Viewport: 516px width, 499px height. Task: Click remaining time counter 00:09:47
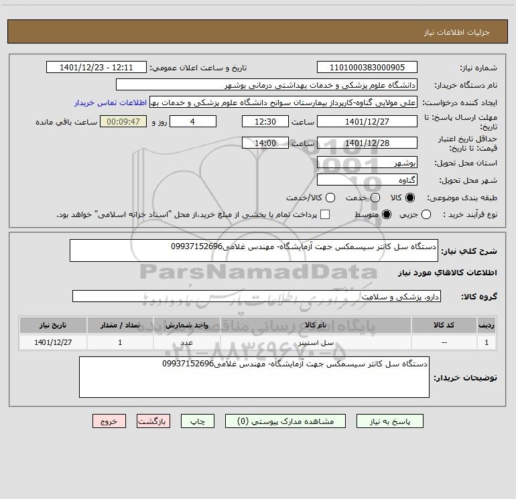[x=123, y=121]
